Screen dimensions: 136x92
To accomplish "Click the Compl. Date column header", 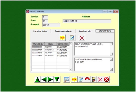I will click(63, 44).
